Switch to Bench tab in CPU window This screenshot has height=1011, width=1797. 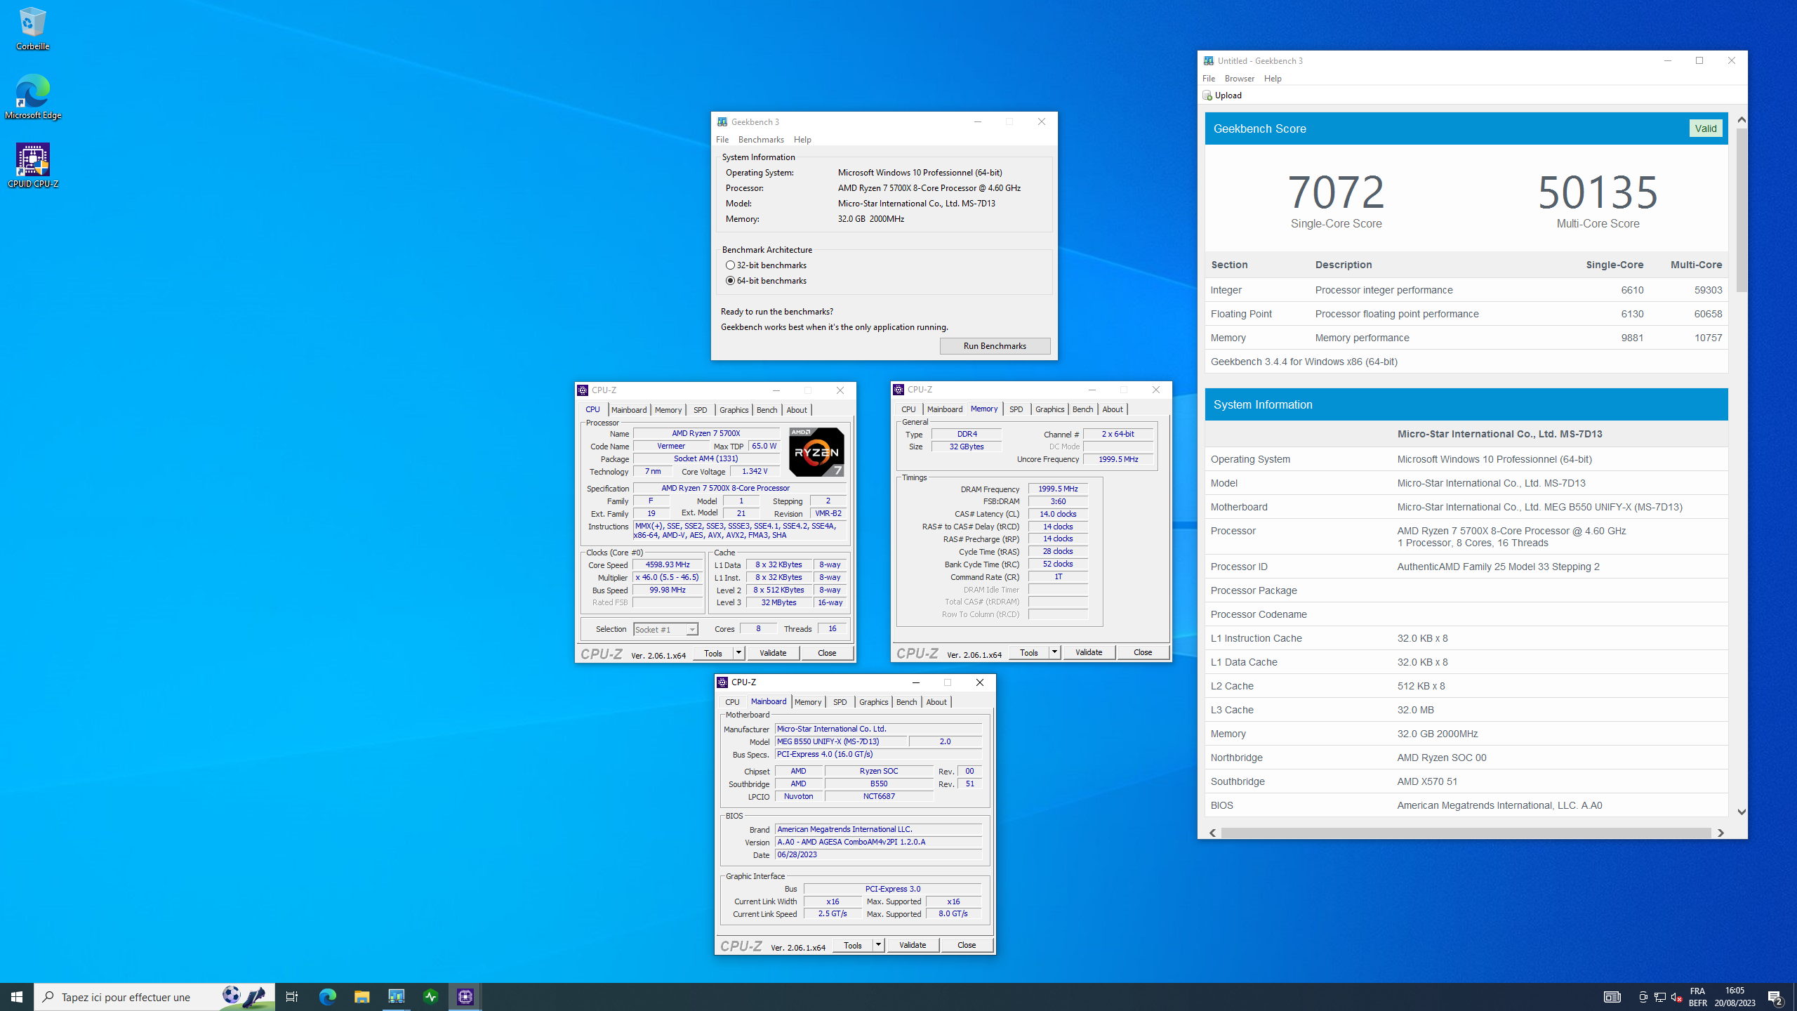click(x=767, y=410)
